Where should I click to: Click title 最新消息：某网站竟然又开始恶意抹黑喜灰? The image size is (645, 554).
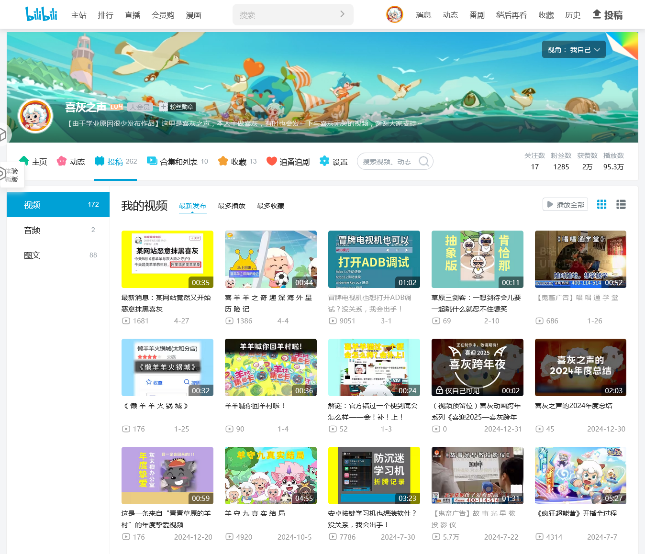tap(167, 303)
